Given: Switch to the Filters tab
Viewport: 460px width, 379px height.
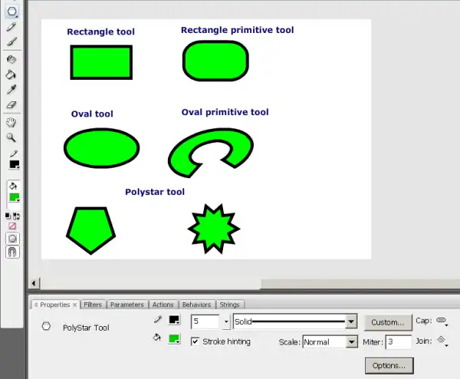Looking at the screenshot, I should 92,305.
